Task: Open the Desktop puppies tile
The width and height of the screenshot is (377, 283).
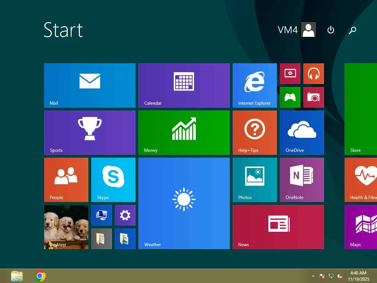Action: 66,227
